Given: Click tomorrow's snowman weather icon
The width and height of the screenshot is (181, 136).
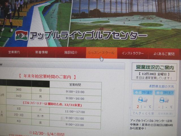Looking at the screenshot, I should (x=164, y=100).
